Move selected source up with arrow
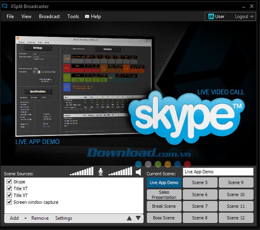Image resolution: width=260 pixels, height=230 pixels. pyautogui.click(x=129, y=218)
